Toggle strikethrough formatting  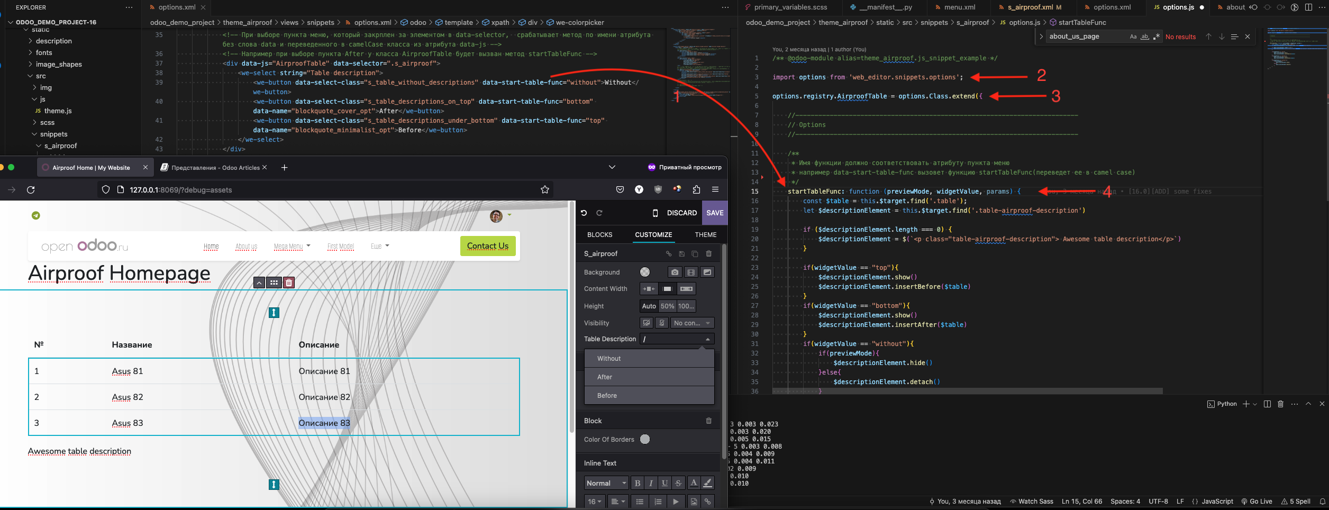(x=678, y=483)
